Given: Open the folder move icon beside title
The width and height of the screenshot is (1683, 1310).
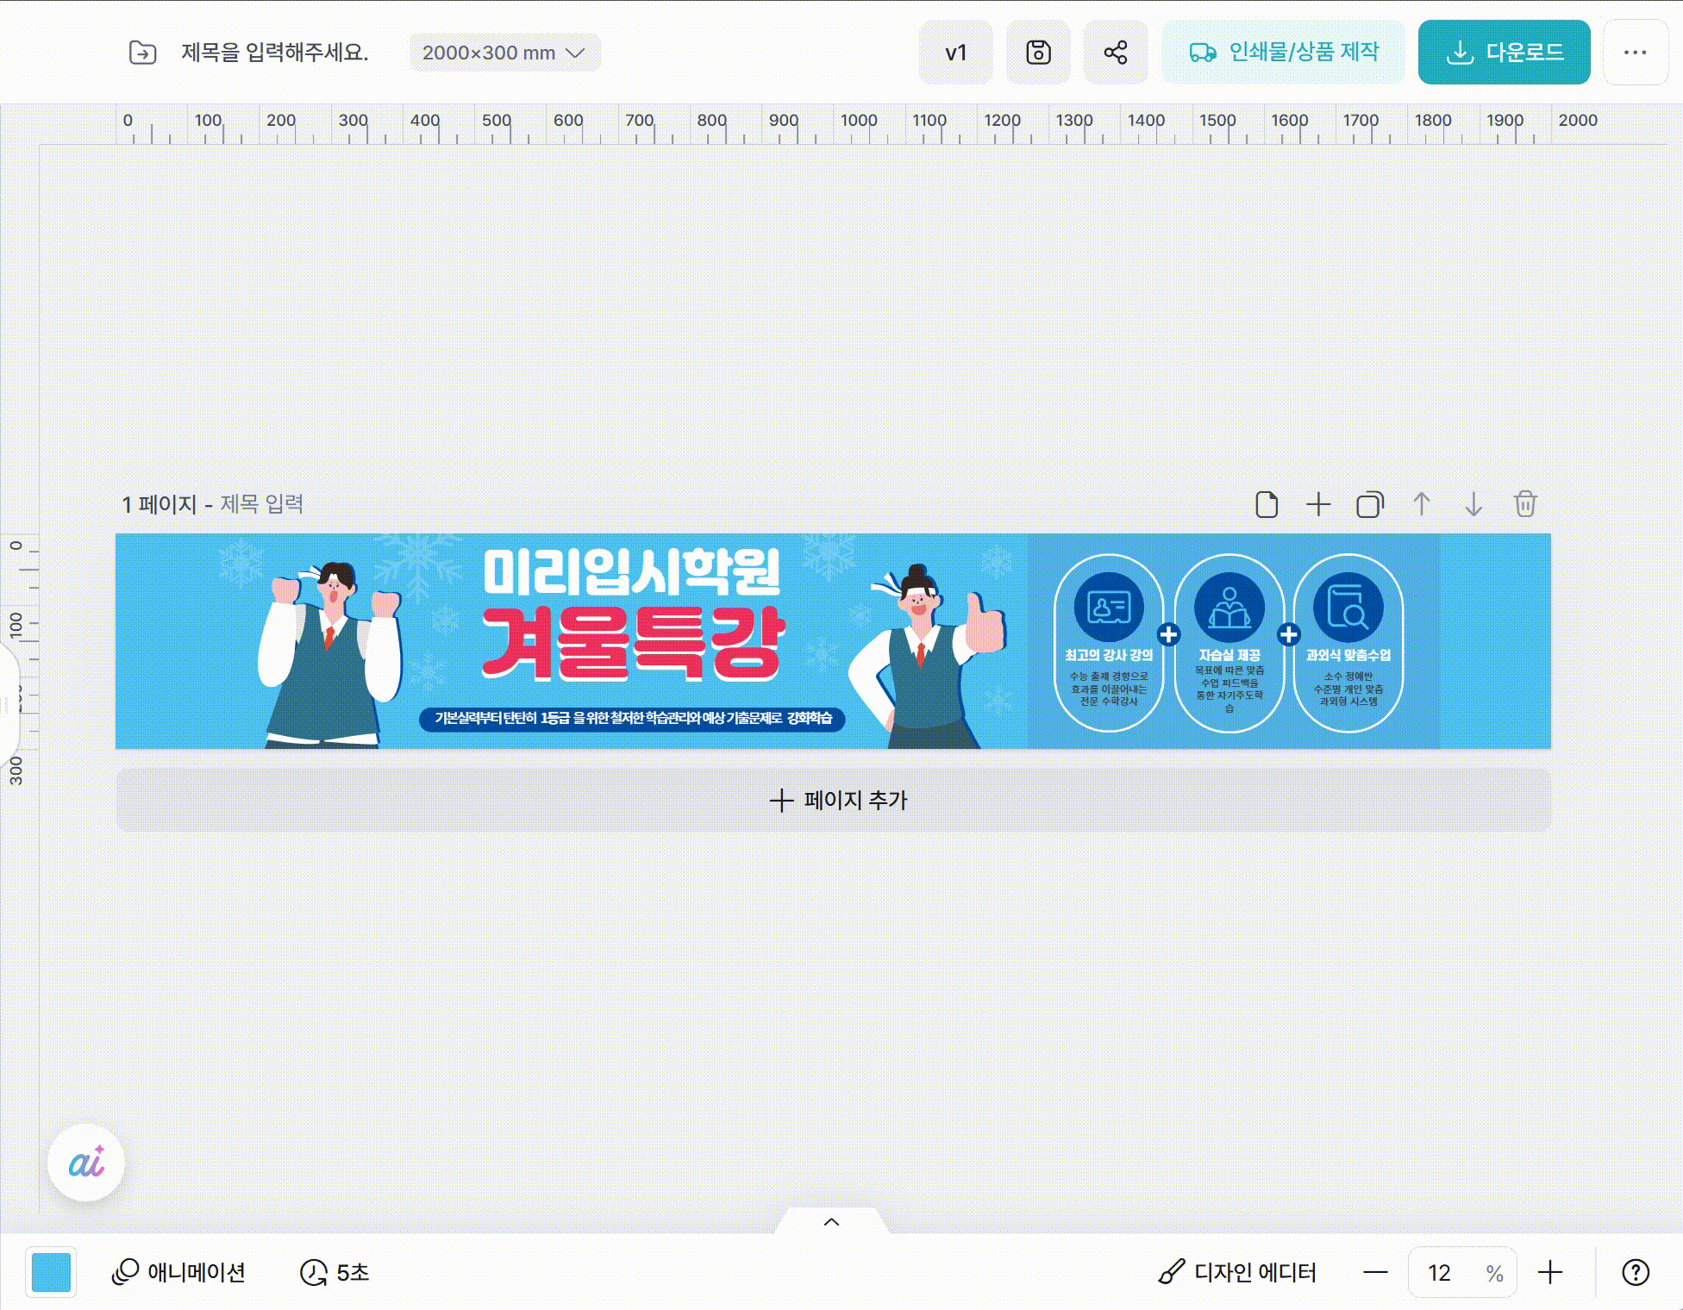Looking at the screenshot, I should (142, 53).
